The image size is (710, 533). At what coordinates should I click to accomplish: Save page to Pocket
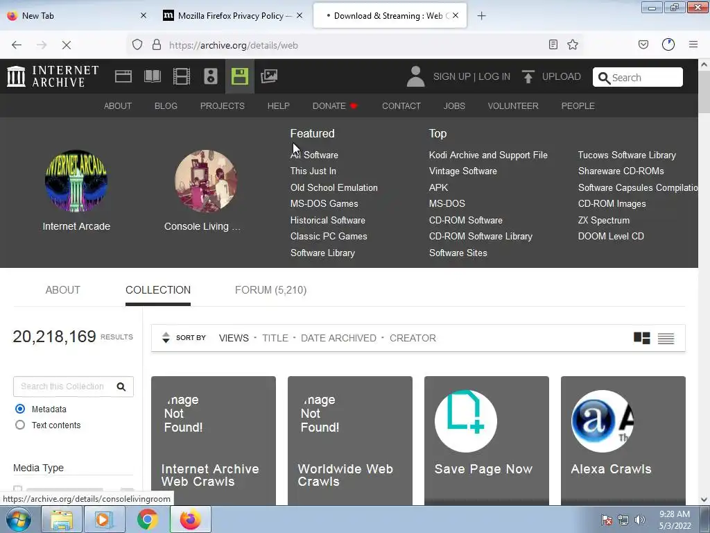[643, 44]
